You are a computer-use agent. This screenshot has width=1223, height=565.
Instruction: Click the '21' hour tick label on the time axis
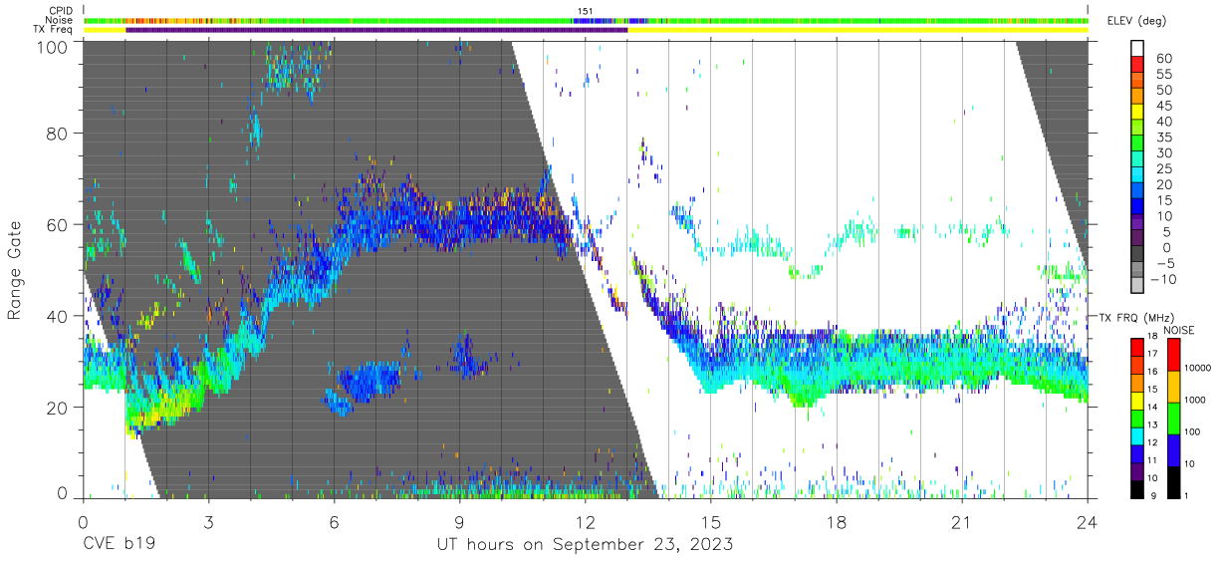click(x=962, y=522)
